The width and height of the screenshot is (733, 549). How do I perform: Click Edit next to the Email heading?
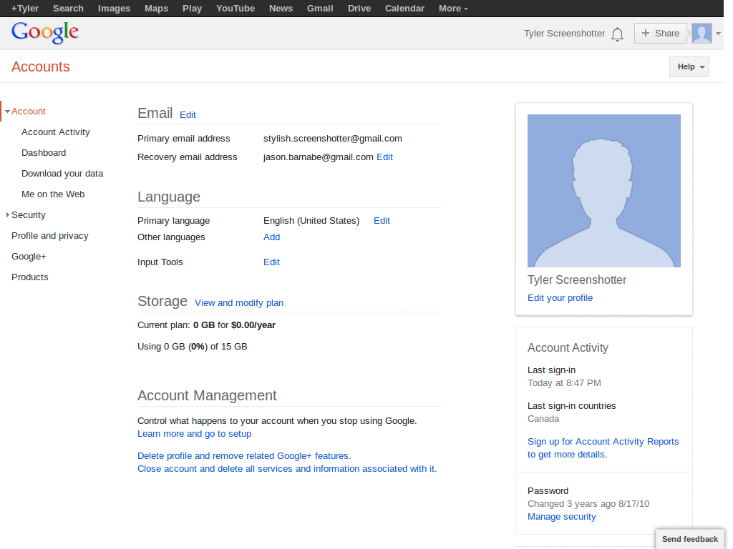click(x=188, y=115)
